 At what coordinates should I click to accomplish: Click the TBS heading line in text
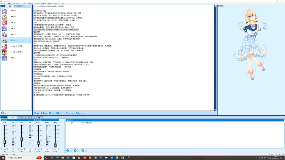click(35, 44)
